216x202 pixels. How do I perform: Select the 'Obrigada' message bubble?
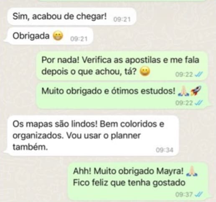tap(48, 36)
